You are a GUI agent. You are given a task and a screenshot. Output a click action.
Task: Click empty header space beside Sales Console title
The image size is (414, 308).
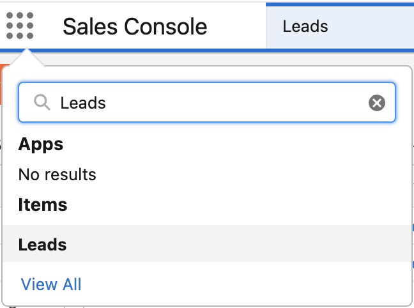236,26
